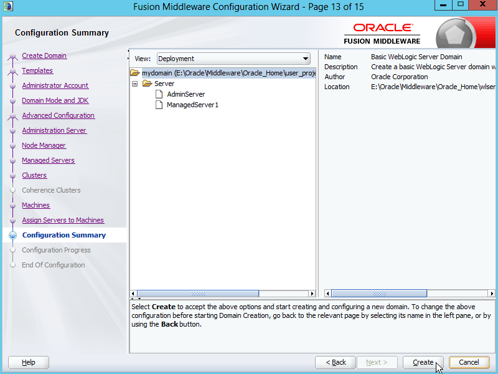Navigate to Administrator Account step

click(55, 85)
